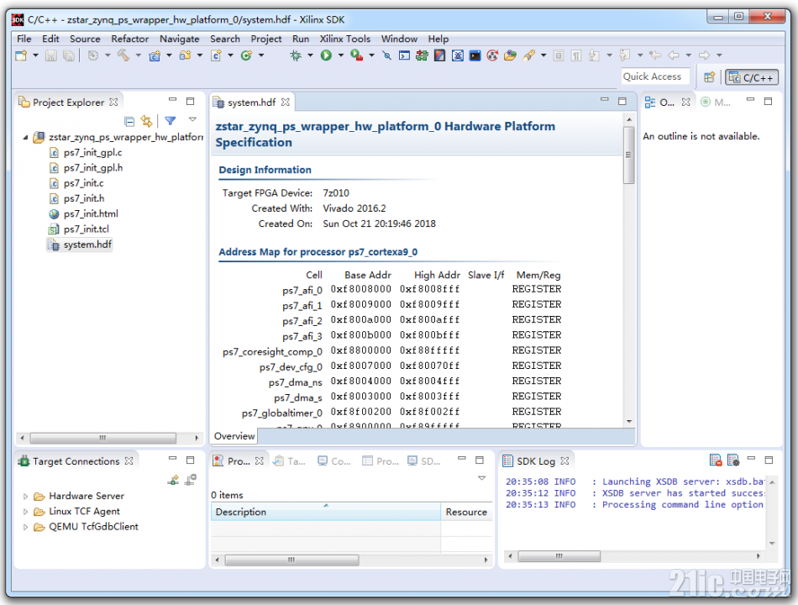Click the Clear Log icon in SDK Log
Screen dimensions: 798x605
pos(716,460)
